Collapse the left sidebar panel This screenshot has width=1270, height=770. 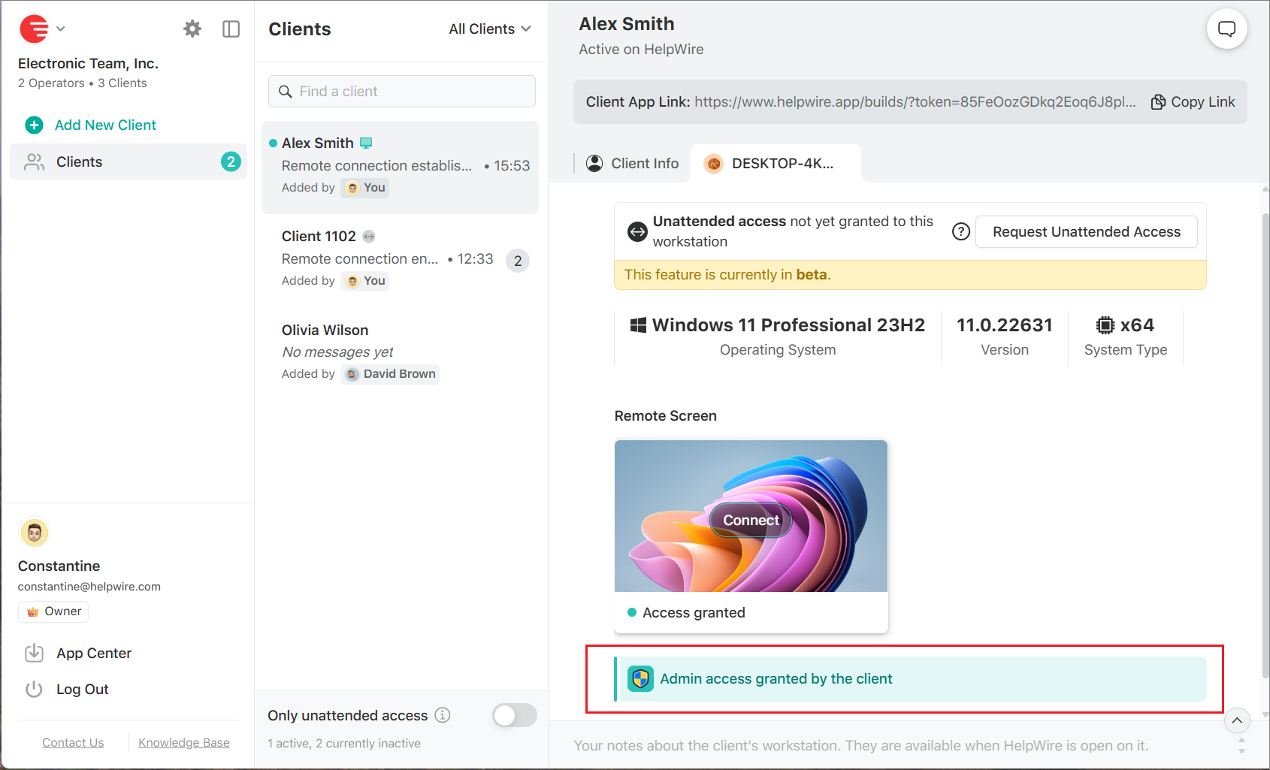point(231,29)
